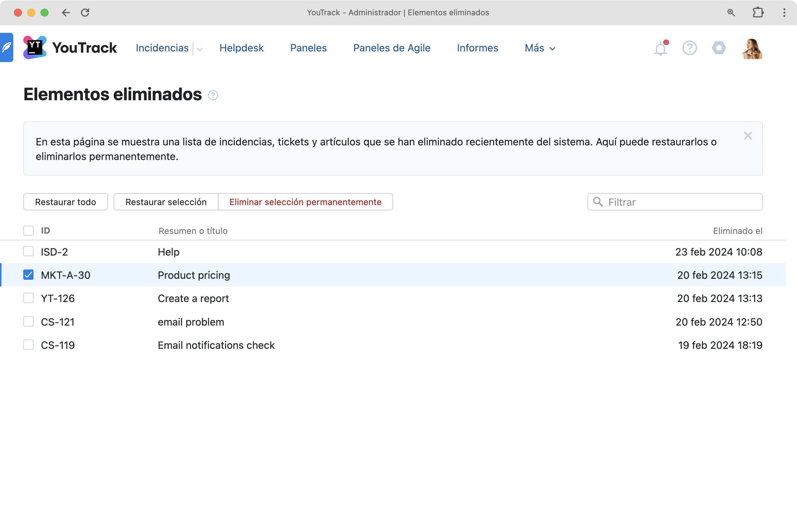Expand the Incidencias dropdown arrow
Screen dimensions: 797x531
click(x=200, y=49)
